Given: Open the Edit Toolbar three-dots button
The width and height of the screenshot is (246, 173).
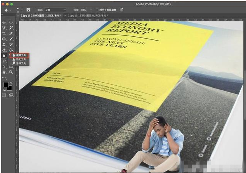Looking at the screenshot, I should pyautogui.click(x=4, y=78).
